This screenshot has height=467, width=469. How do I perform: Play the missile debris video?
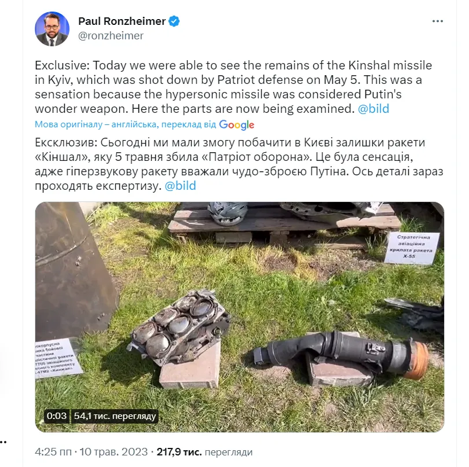pyautogui.click(x=240, y=317)
